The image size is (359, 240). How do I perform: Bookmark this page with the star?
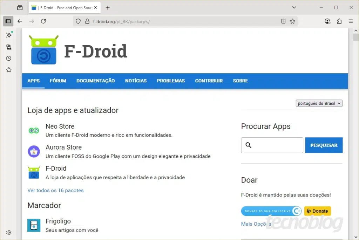click(x=292, y=21)
